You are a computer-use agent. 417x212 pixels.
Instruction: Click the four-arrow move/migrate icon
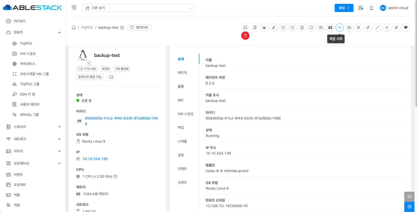pos(387,27)
